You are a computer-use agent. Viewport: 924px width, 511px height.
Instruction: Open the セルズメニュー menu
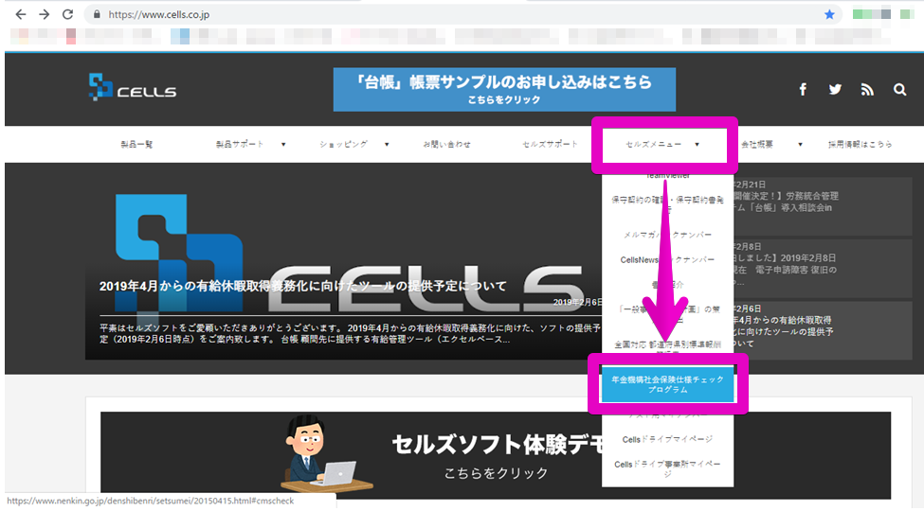click(654, 144)
